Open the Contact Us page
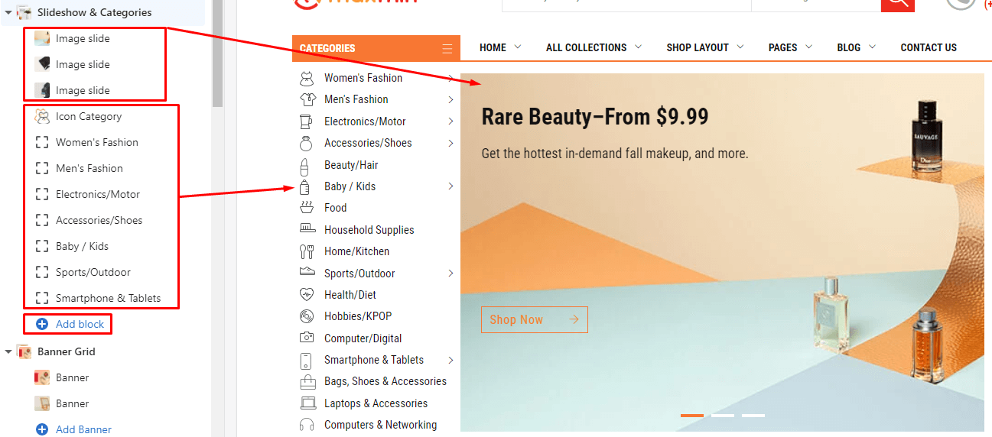992x437 pixels. pyautogui.click(x=928, y=47)
